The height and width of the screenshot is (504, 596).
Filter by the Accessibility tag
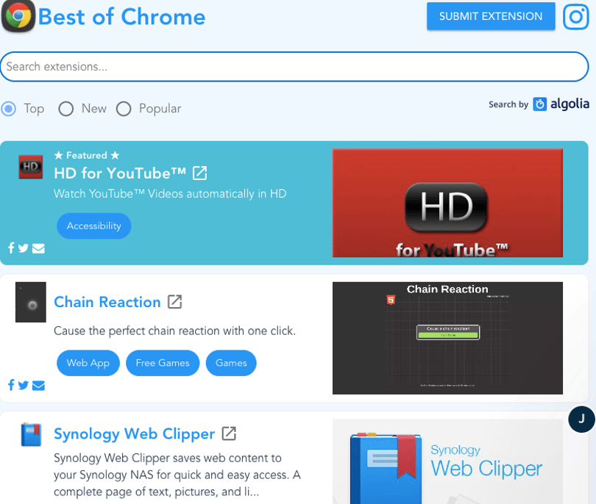pos(94,226)
